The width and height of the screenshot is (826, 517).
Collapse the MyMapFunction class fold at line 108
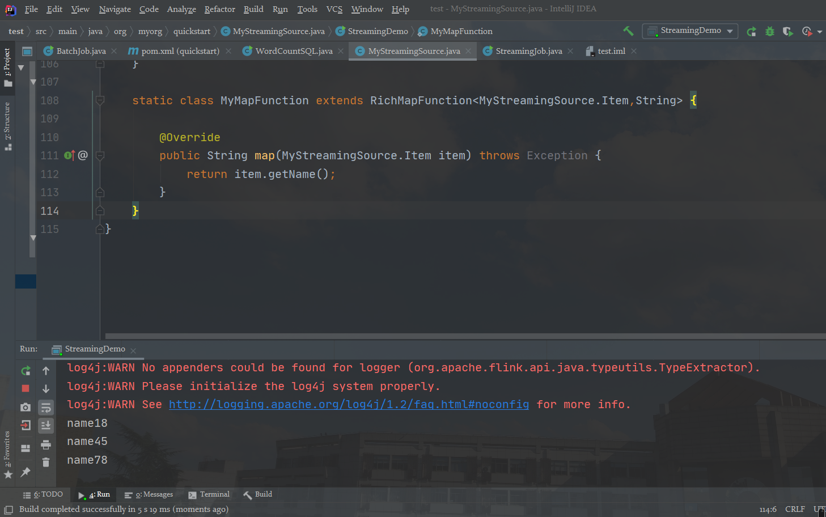coord(100,100)
